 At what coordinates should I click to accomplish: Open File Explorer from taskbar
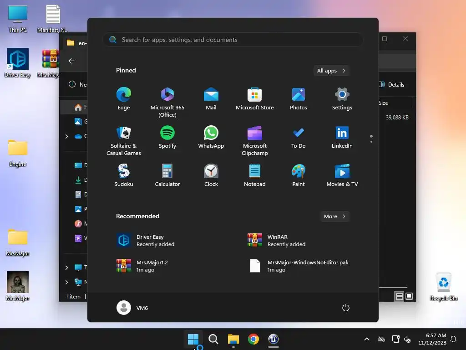(x=233, y=339)
